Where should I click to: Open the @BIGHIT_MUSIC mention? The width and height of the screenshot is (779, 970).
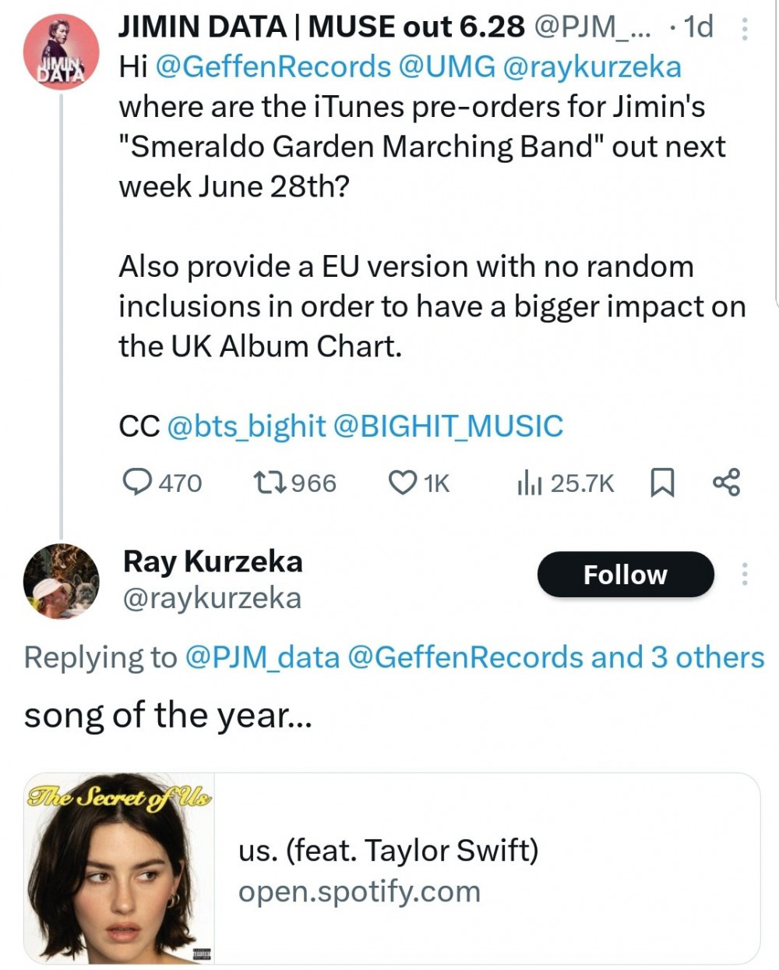tap(447, 427)
